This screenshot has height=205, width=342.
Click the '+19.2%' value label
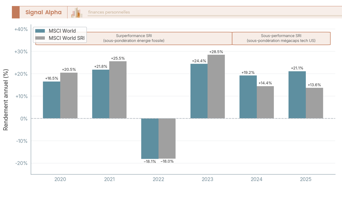coord(248,73)
